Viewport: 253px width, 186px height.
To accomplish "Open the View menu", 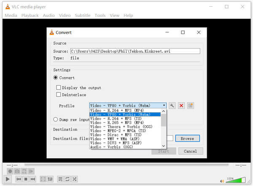I will click(x=115, y=15).
